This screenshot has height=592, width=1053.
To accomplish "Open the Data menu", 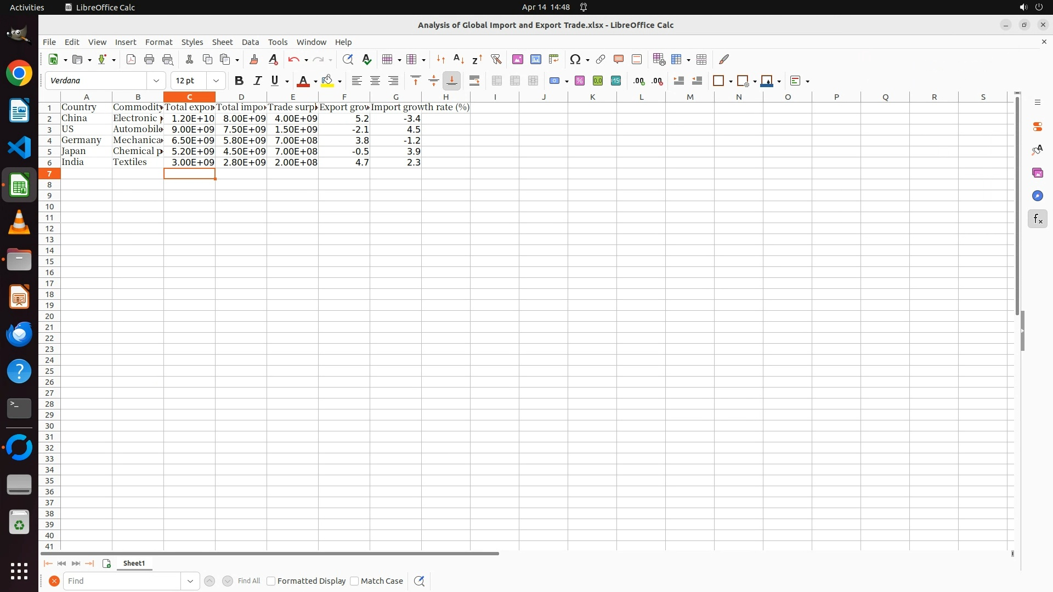I will [250, 42].
